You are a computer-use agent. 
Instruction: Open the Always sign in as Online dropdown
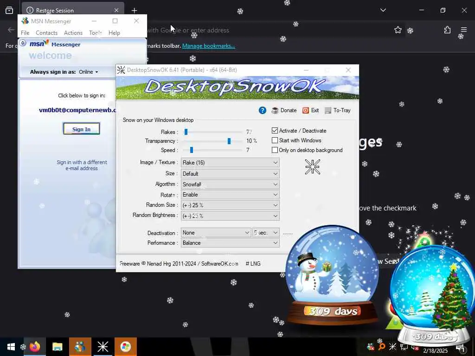coord(89,72)
